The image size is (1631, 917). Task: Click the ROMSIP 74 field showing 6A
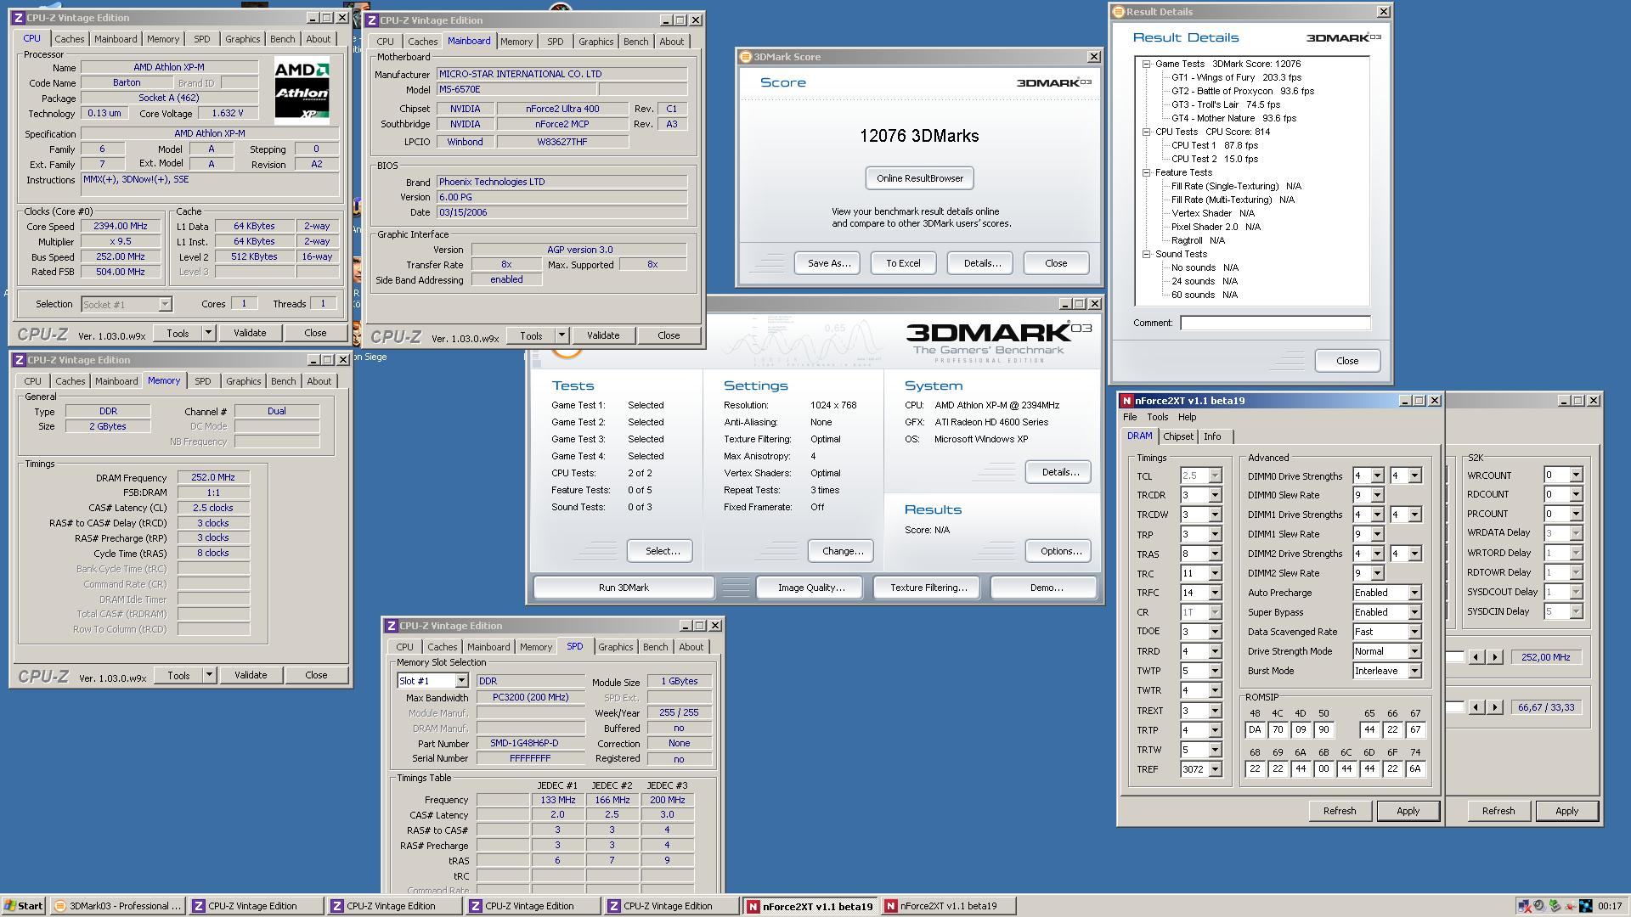(1414, 768)
